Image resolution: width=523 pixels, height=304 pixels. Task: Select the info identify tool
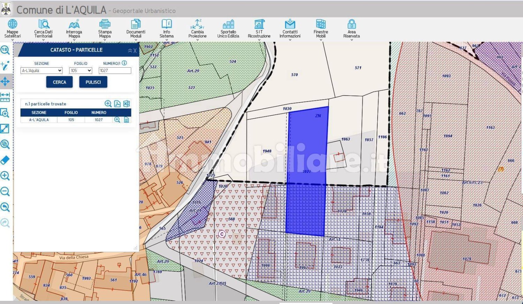(5, 66)
